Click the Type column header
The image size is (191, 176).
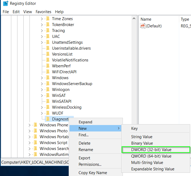[185, 19]
